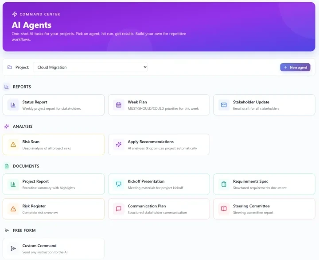Click 'Email draft for all stakeholders' text

(x=256, y=109)
